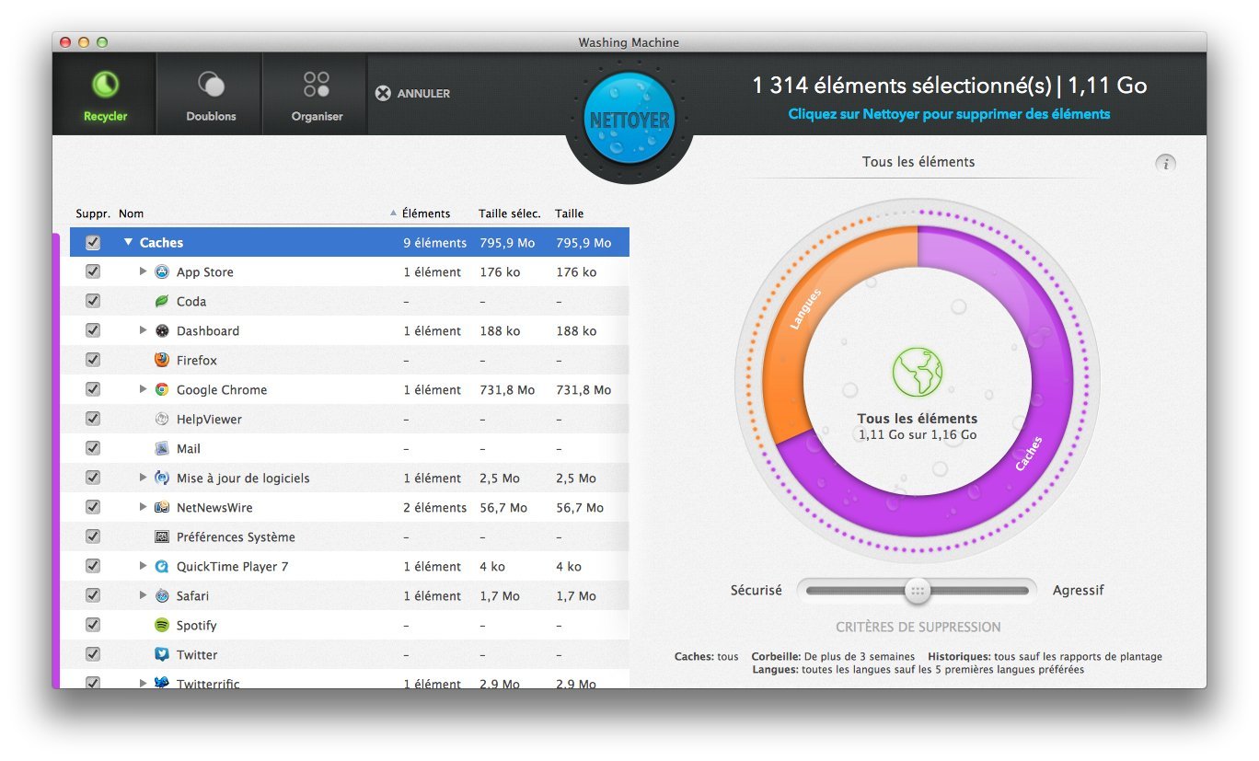Sort by the Nom column header
This screenshot has width=1259, height=761.
point(132,213)
